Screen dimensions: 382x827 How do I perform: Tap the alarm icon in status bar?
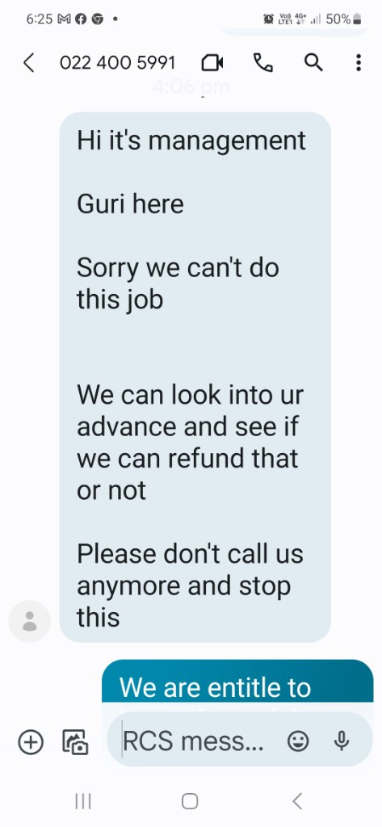tap(269, 19)
